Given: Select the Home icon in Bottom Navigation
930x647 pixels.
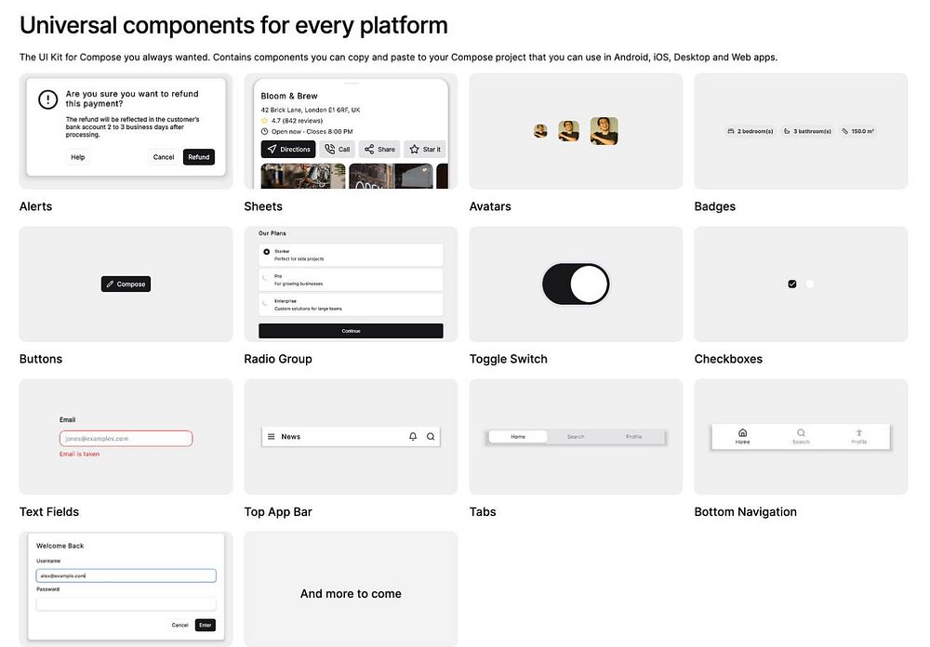Looking at the screenshot, I should 742,433.
